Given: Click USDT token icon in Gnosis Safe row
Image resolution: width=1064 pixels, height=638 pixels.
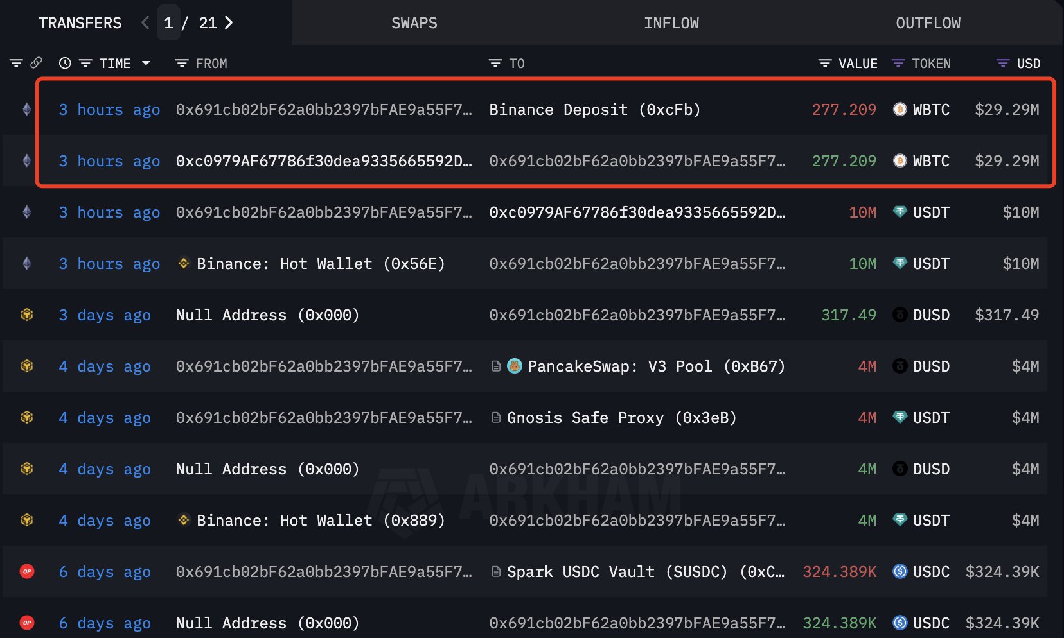Looking at the screenshot, I should click(900, 417).
